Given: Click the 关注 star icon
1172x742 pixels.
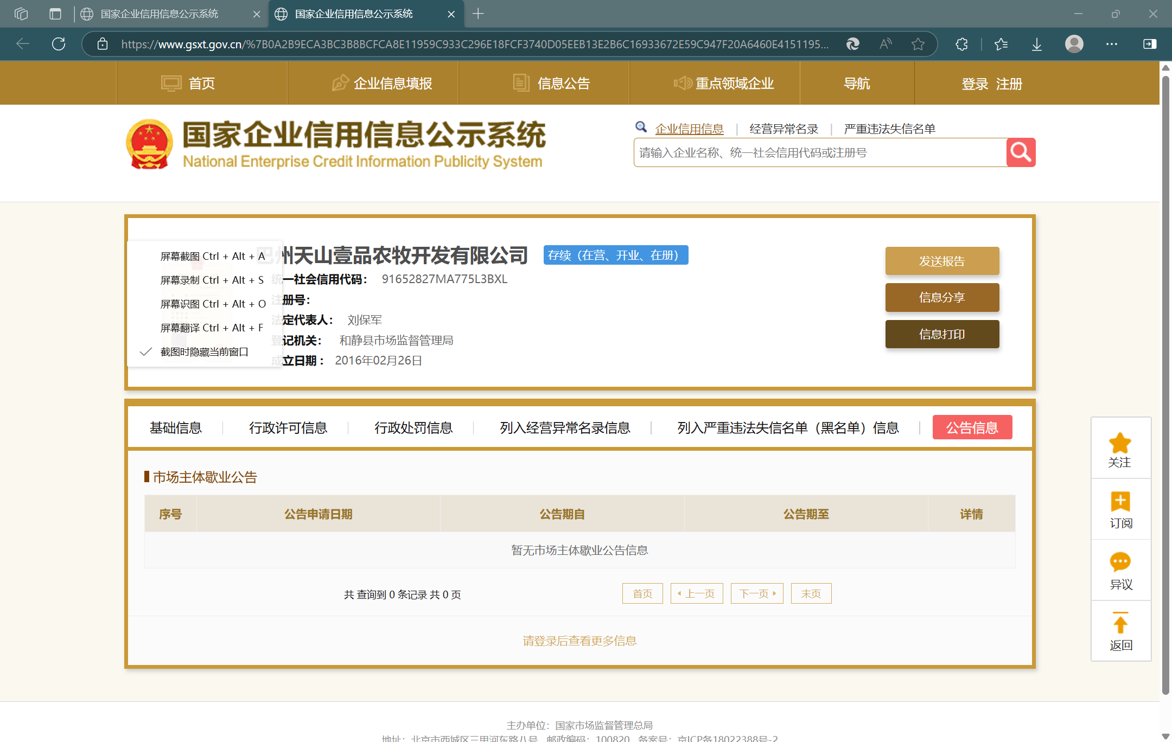Looking at the screenshot, I should pyautogui.click(x=1120, y=443).
